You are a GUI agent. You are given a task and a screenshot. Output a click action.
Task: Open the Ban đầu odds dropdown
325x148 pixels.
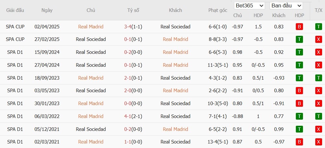click(286, 6)
